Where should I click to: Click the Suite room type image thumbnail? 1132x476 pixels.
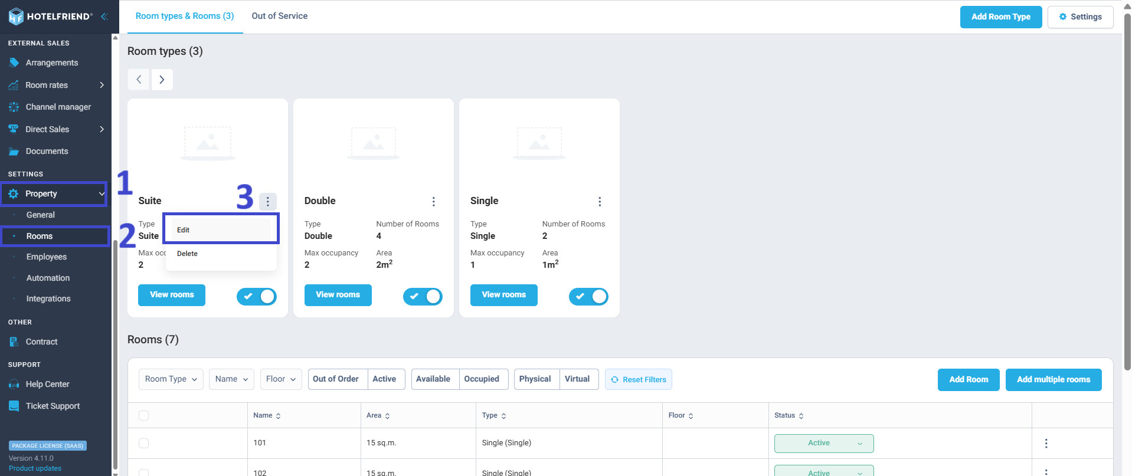pos(208,143)
